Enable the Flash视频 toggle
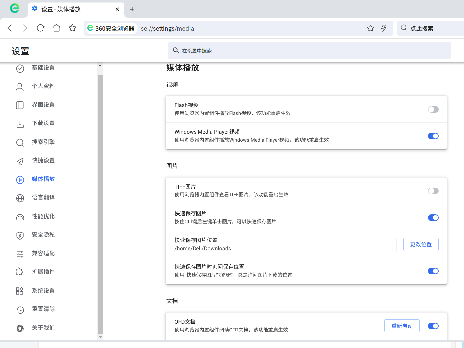 (433, 109)
